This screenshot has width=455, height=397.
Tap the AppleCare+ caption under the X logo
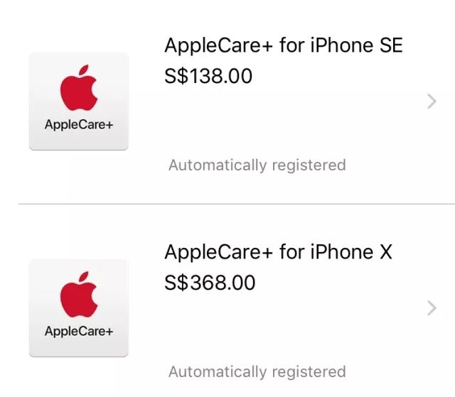tap(79, 331)
